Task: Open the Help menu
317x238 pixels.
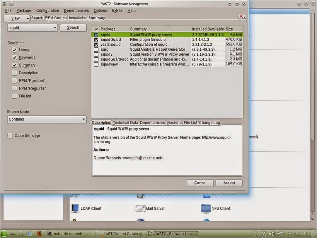Action: pyautogui.click(x=131, y=10)
